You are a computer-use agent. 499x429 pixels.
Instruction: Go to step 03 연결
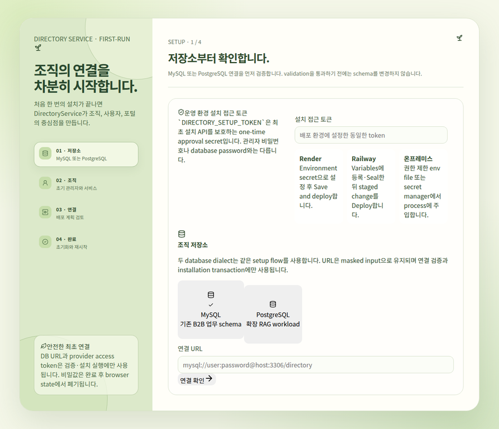(x=86, y=213)
